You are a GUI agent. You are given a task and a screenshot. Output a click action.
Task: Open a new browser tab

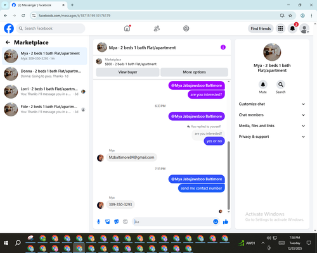click(72, 5)
